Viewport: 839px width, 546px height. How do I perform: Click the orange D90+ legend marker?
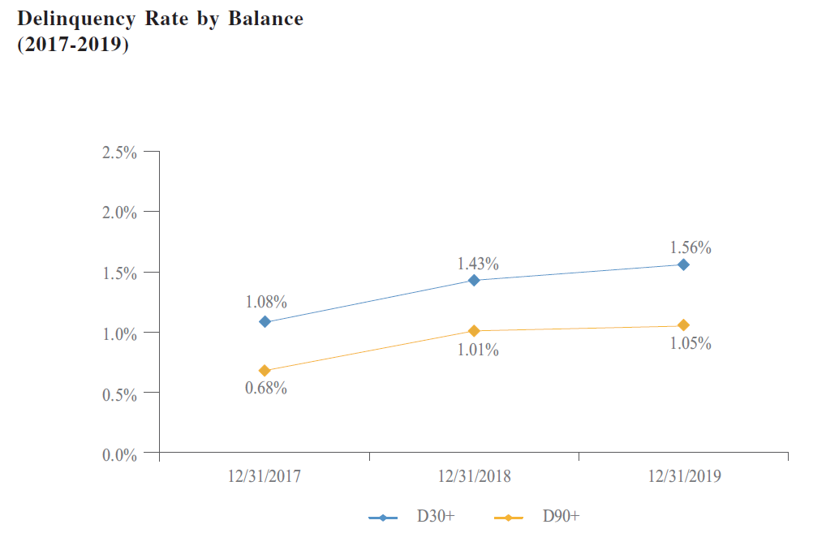point(509,517)
